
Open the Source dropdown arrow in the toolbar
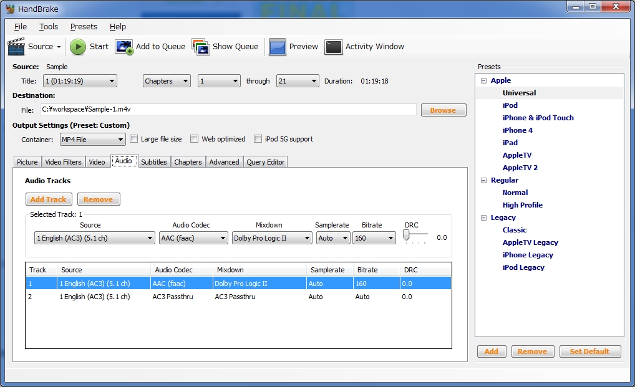(x=59, y=47)
